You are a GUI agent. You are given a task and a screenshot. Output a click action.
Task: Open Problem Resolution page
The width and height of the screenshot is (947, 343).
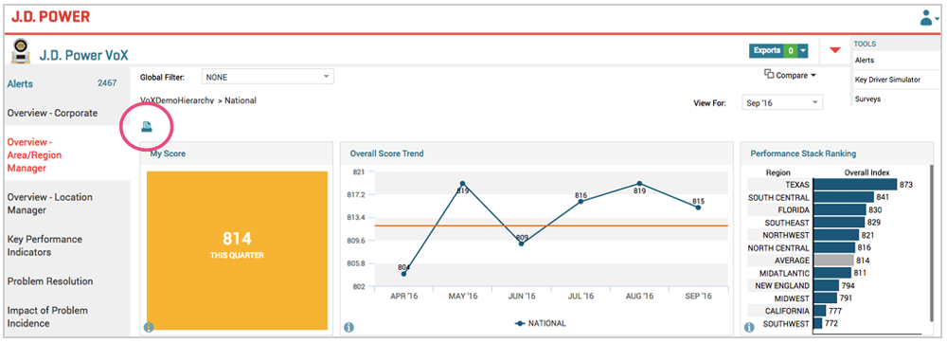(x=50, y=281)
